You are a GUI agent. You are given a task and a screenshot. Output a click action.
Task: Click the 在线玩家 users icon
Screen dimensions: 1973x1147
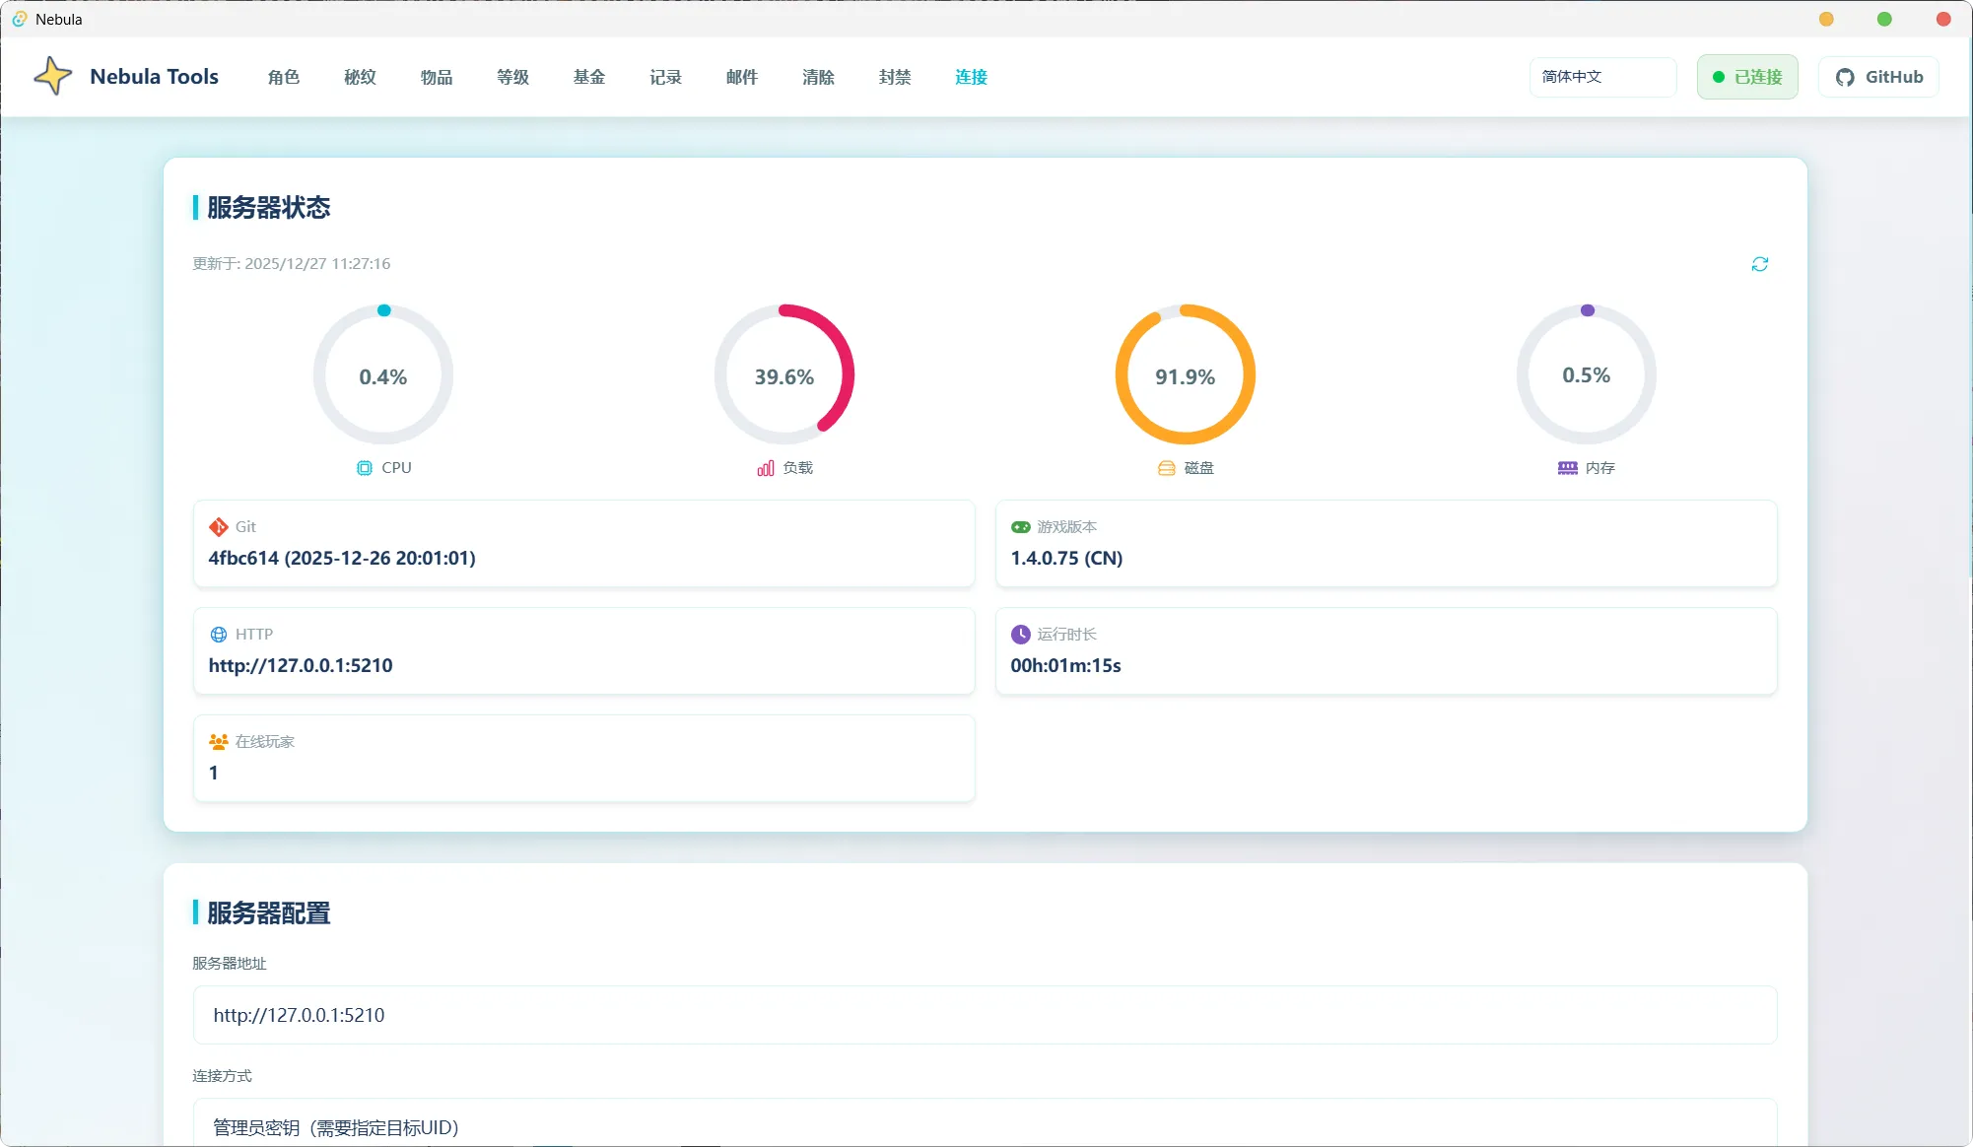tap(219, 742)
